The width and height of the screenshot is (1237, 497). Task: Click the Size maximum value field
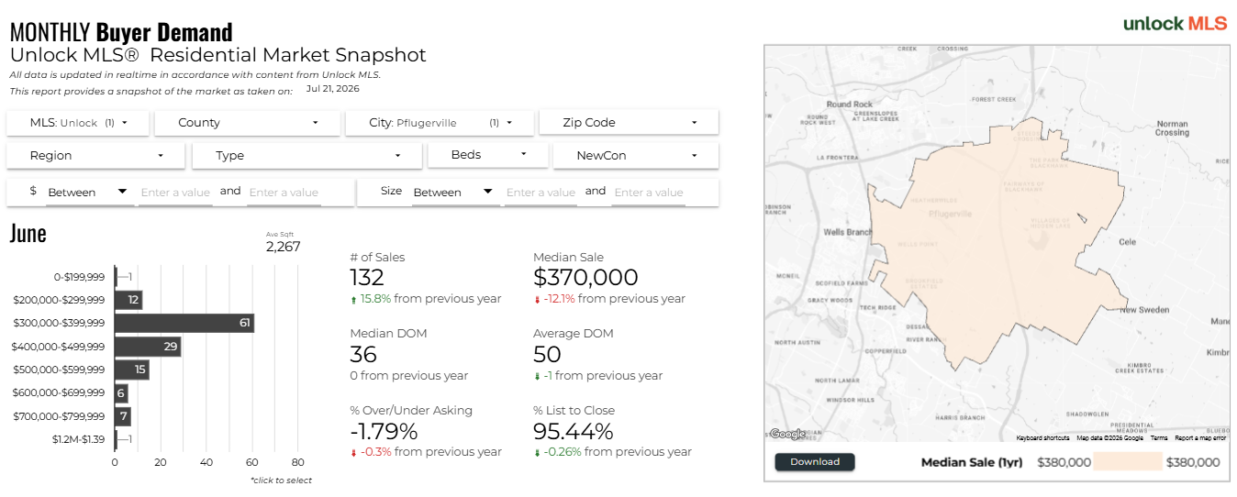coord(649,193)
